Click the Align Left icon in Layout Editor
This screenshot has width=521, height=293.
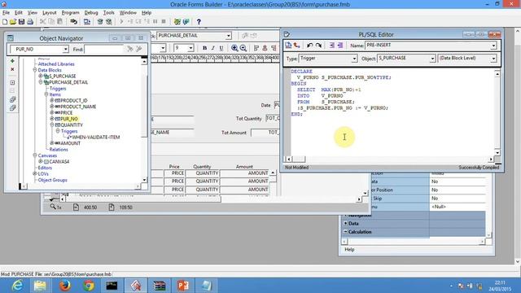tap(256, 48)
